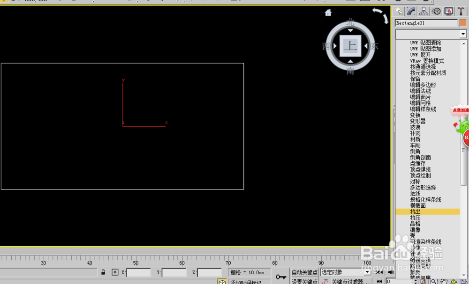Click the yellow cube icon beside 添加时间标记
This screenshot has height=284, width=469.
222,282
